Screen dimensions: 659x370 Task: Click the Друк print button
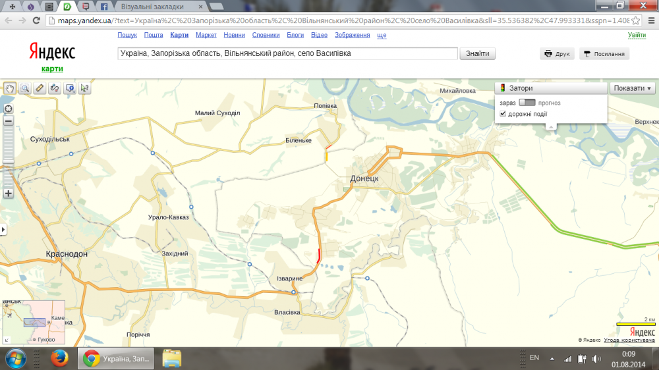pos(557,54)
